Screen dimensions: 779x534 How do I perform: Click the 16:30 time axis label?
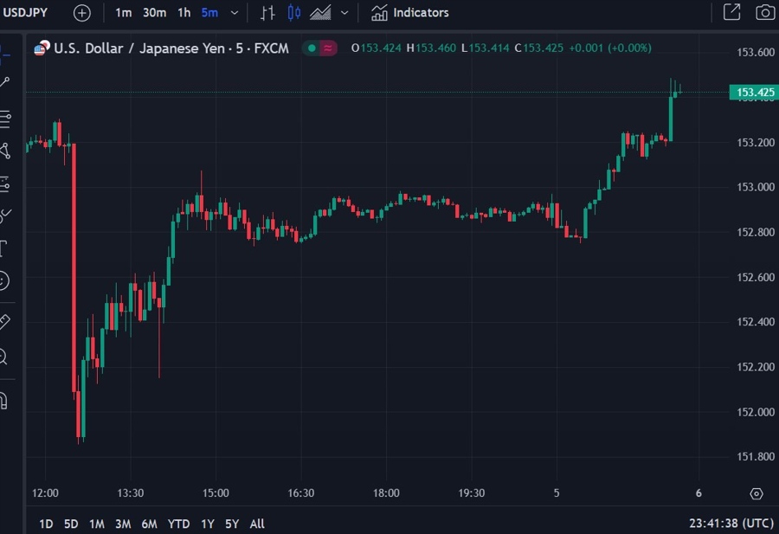point(301,493)
